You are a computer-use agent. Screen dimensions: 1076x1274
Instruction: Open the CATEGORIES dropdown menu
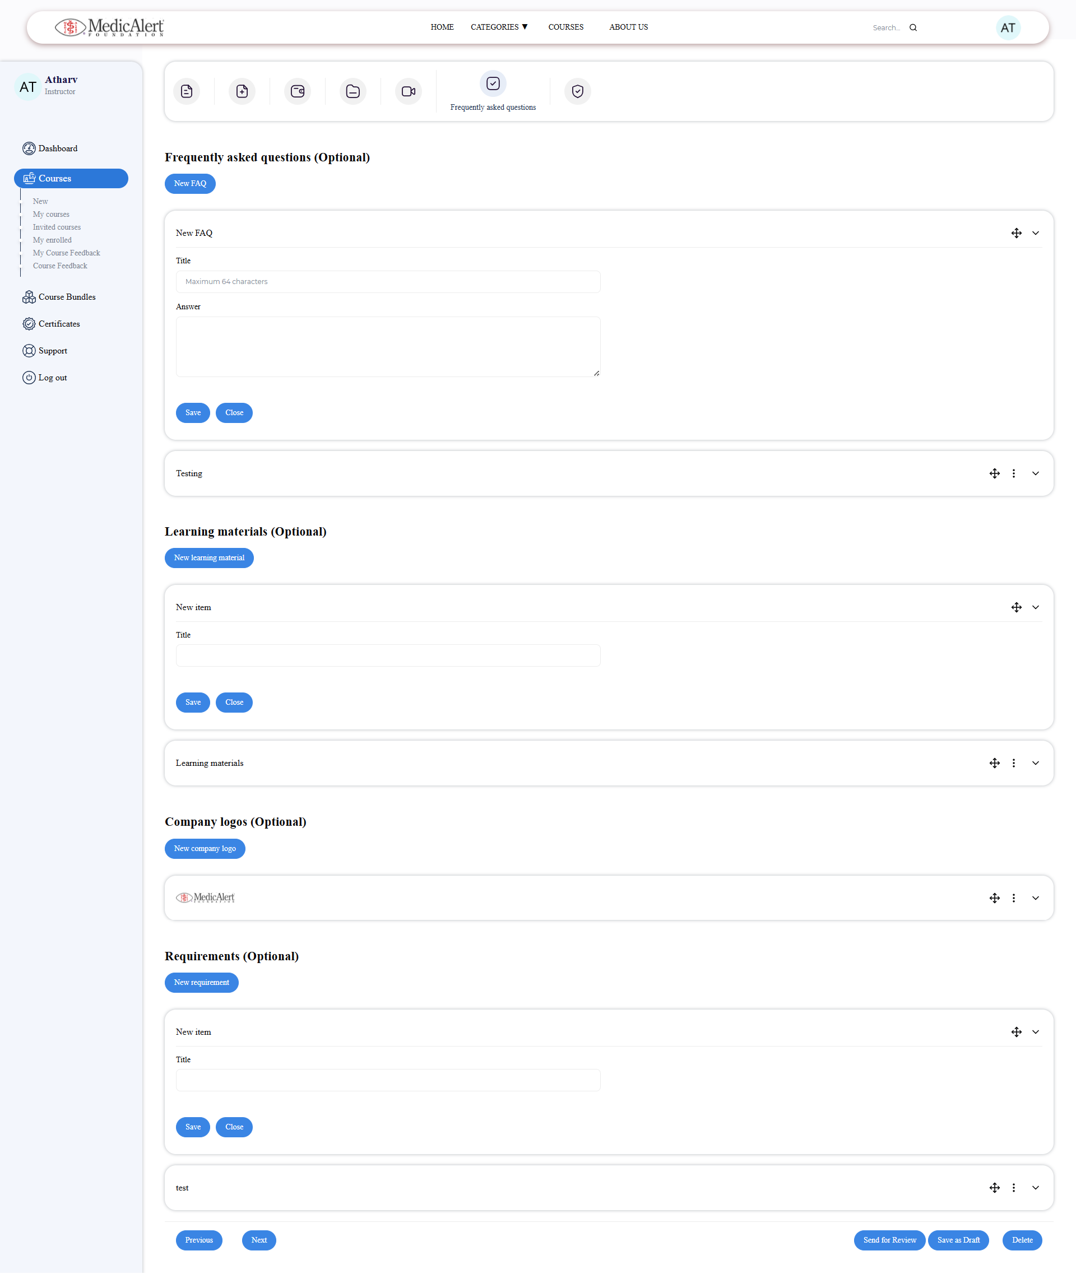498,27
